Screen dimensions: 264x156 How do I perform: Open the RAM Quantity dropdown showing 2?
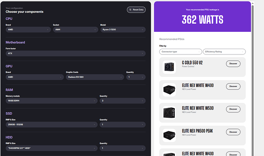[122, 101]
